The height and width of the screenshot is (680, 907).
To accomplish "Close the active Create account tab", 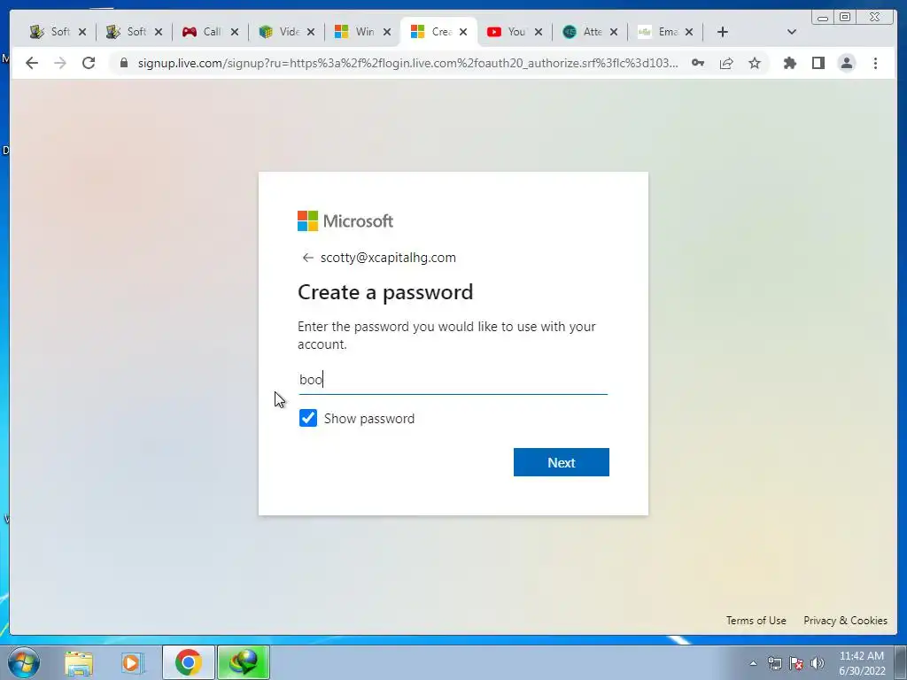I will pos(462,32).
